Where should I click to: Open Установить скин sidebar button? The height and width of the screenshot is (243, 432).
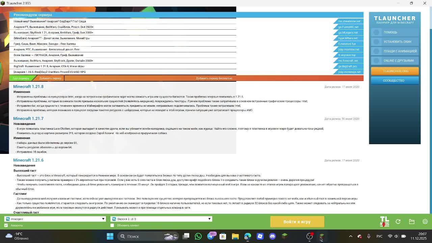pyautogui.click(x=395, y=42)
